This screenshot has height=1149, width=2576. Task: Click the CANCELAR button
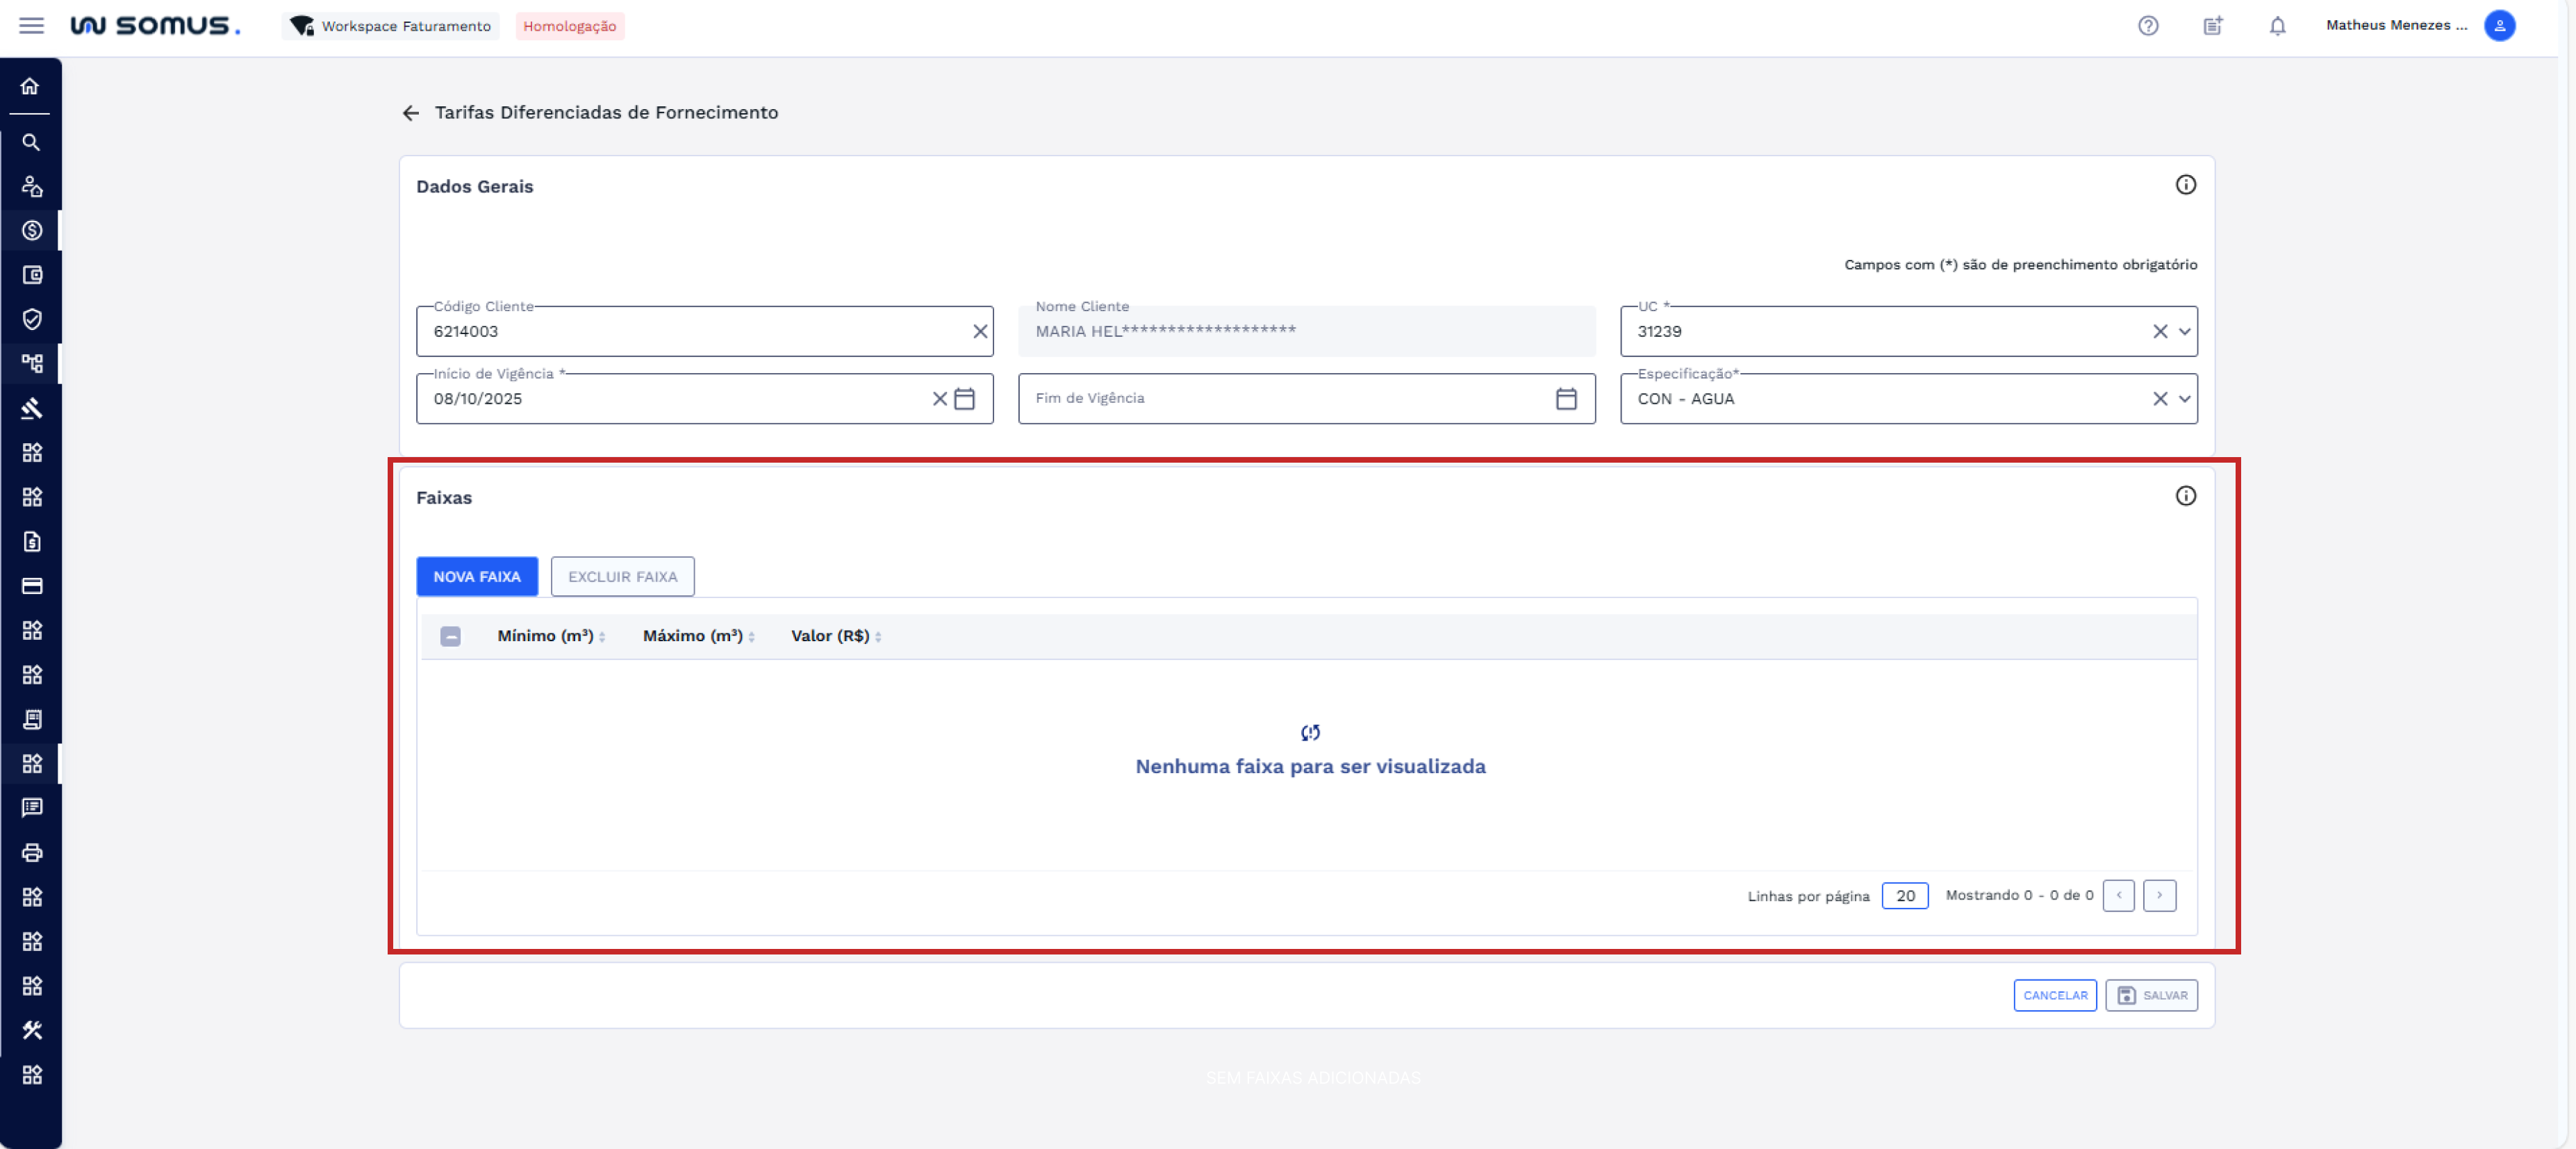2054,995
